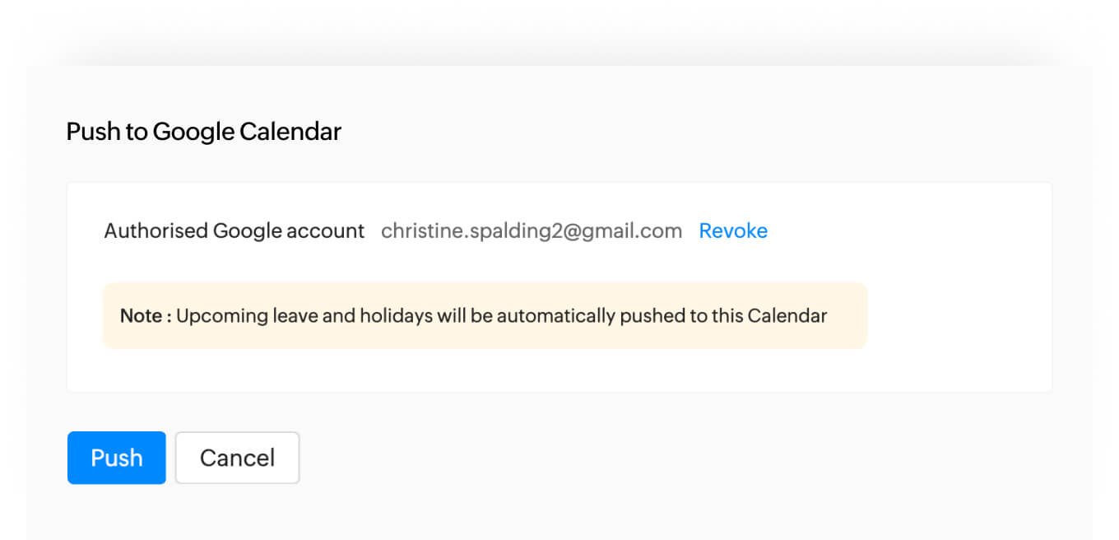Image resolution: width=1119 pixels, height=540 pixels.
Task: Click the 'Push to Google Calendar' heading
Action: pos(203,132)
